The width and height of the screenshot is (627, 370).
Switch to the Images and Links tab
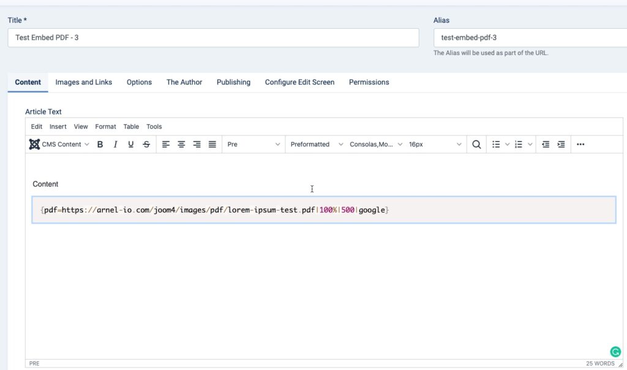click(84, 82)
